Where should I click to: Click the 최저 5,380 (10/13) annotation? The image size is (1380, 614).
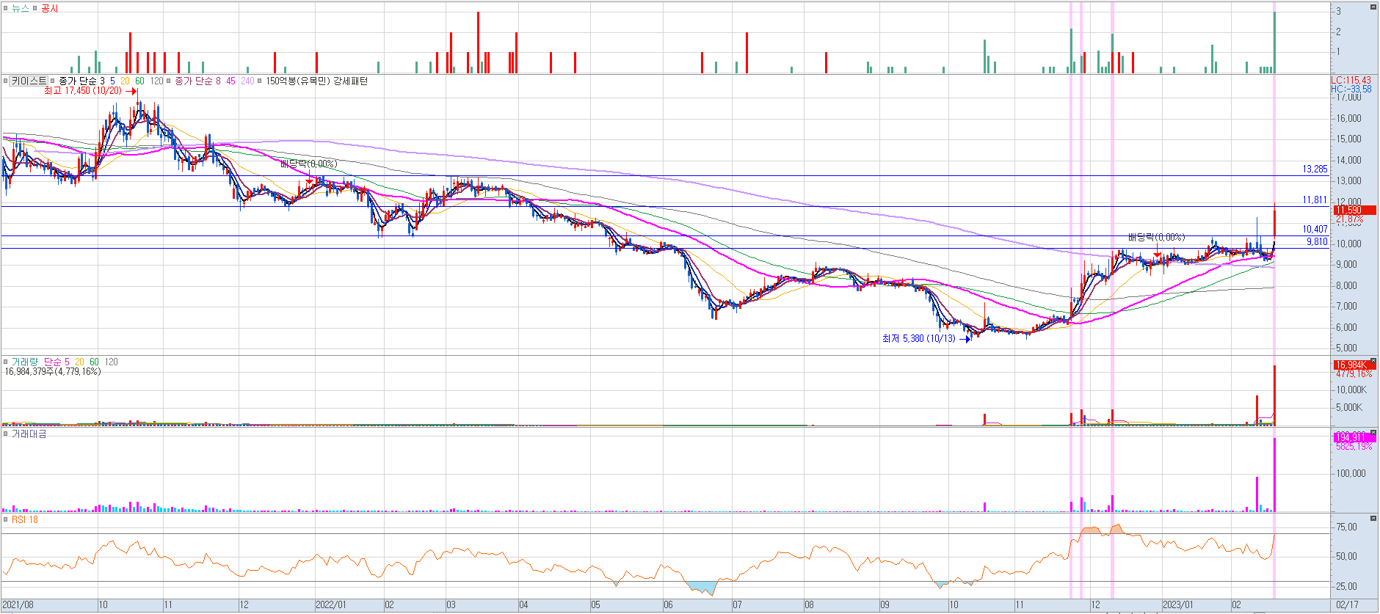coord(919,338)
